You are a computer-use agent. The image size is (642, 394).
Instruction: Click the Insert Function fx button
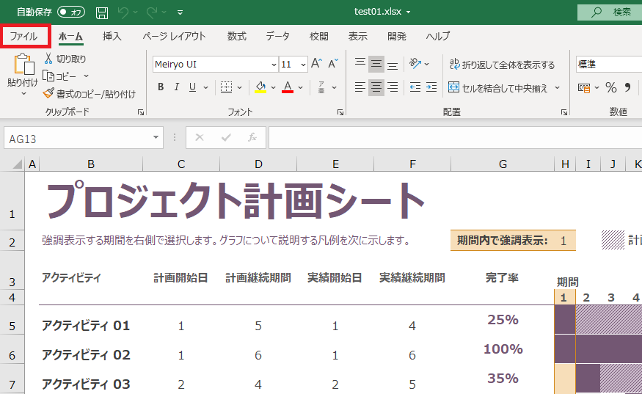(252, 137)
